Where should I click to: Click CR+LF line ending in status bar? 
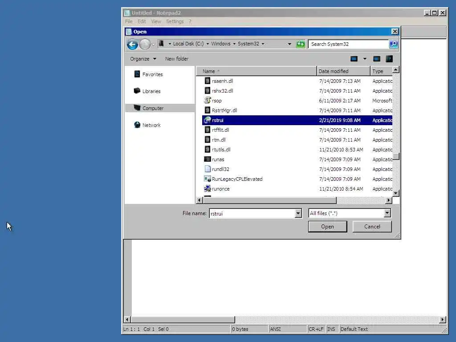pyautogui.click(x=316, y=329)
